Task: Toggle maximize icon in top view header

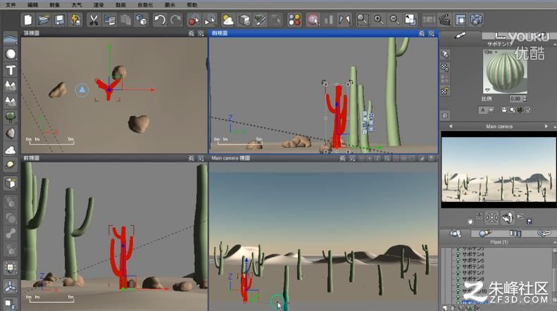Action: click(201, 33)
